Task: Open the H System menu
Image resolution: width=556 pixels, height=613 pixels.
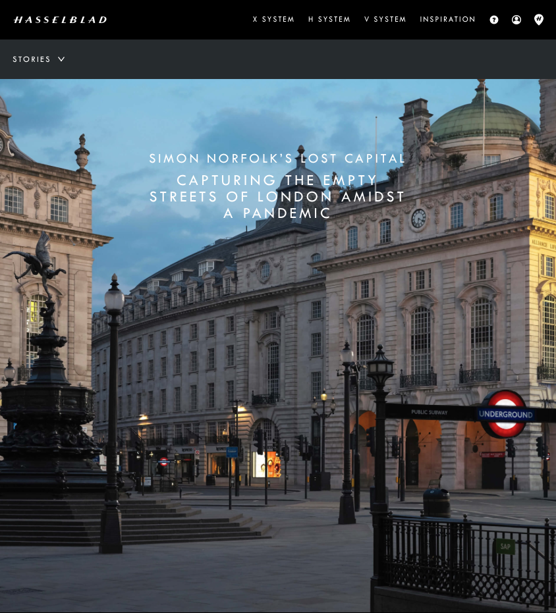Action: [x=329, y=20]
